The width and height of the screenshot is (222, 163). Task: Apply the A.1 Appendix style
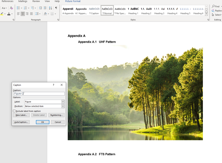point(81,11)
